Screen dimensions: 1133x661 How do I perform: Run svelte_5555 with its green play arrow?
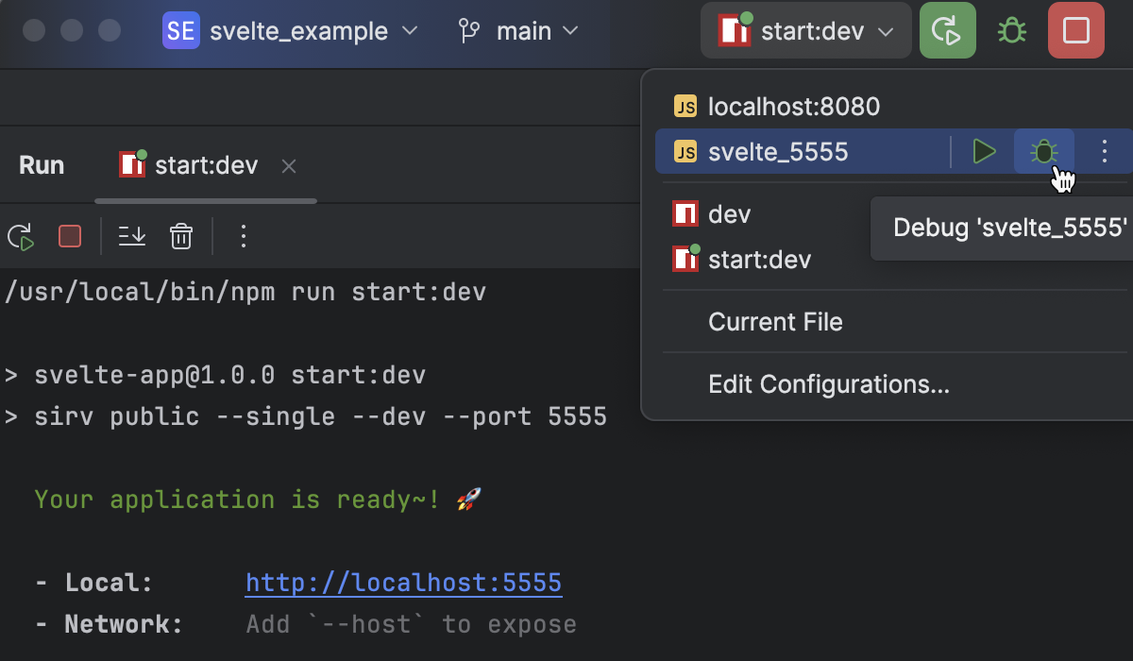pyautogui.click(x=984, y=151)
